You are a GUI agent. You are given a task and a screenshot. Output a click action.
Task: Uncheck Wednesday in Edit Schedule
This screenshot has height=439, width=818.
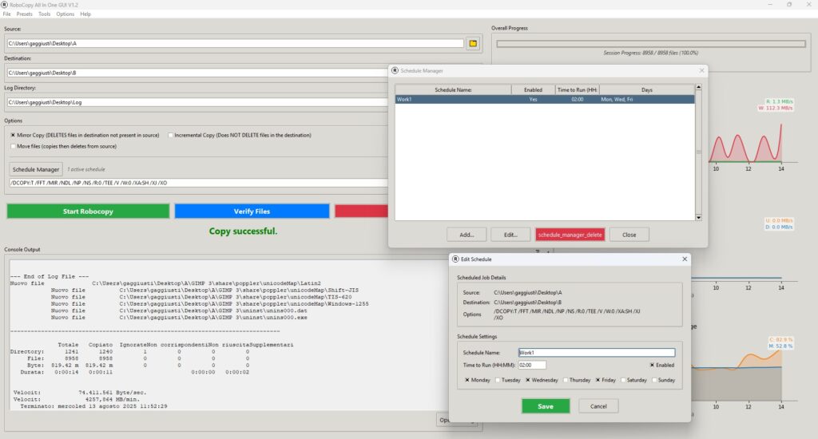(x=528, y=380)
